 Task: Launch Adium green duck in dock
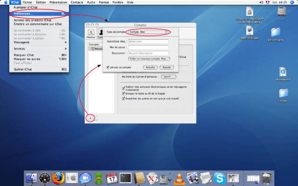pyautogui.click(x=98, y=178)
